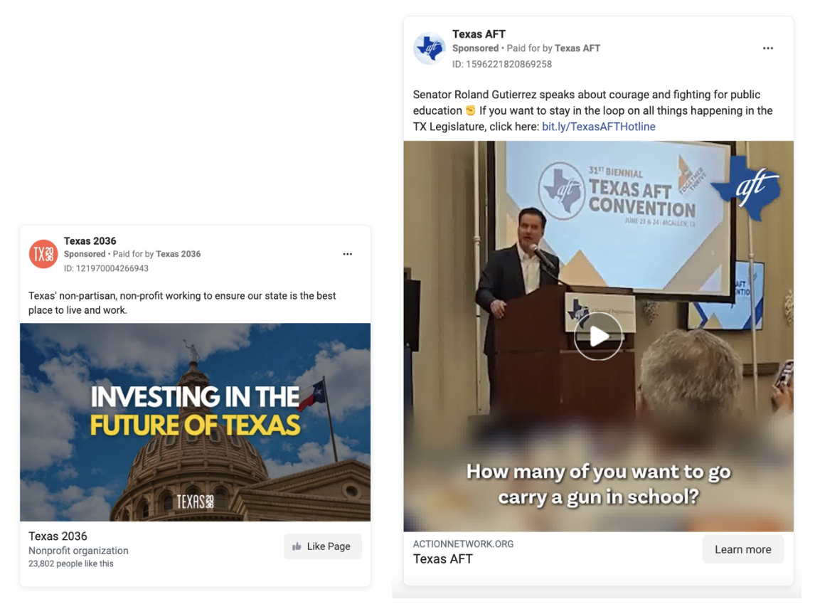Click the 23,802 people like this text
This screenshot has width=815, height=609.
(70, 563)
